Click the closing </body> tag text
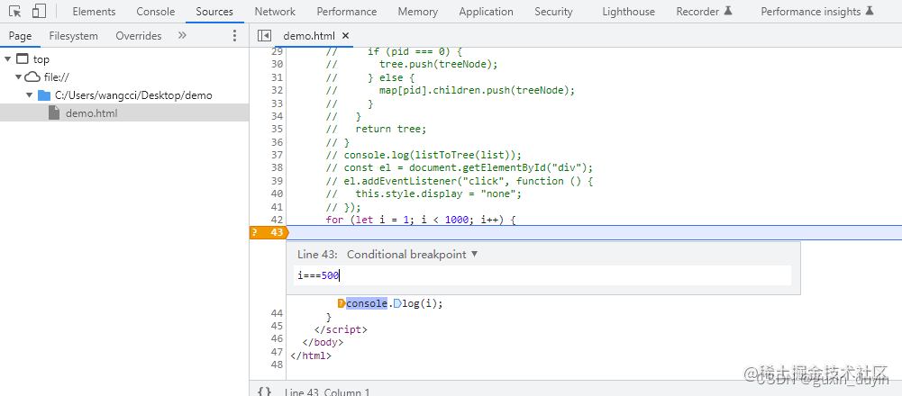The width and height of the screenshot is (902, 396). click(x=323, y=342)
